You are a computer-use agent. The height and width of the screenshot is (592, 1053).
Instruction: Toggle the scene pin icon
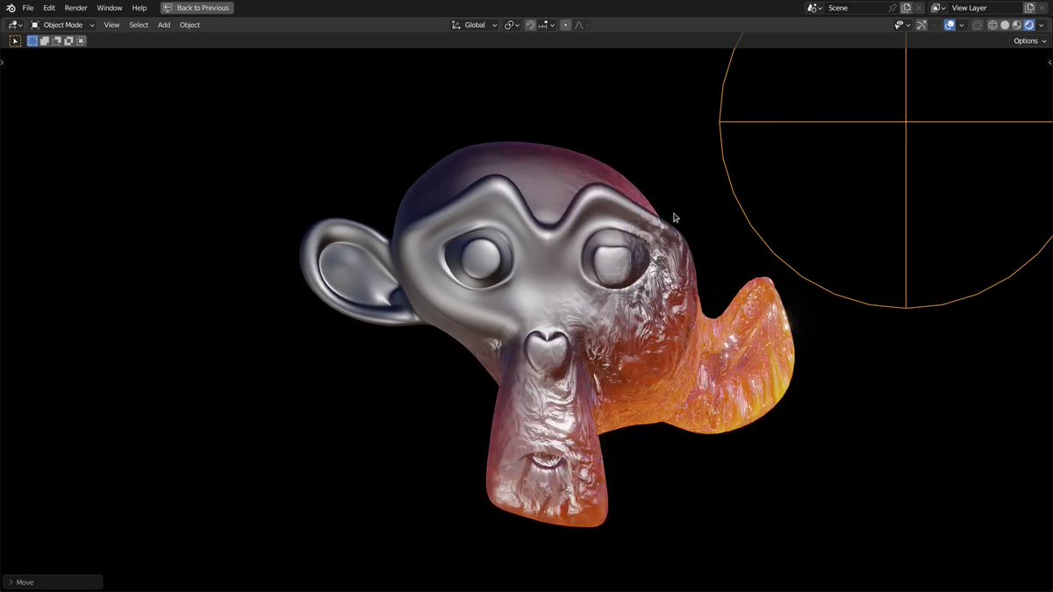coord(892,8)
